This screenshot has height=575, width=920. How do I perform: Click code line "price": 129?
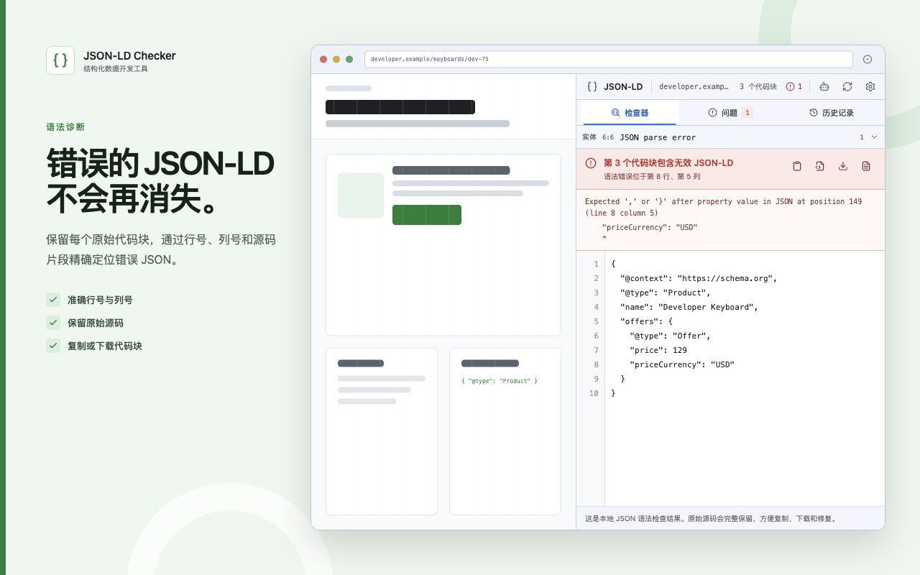658,350
